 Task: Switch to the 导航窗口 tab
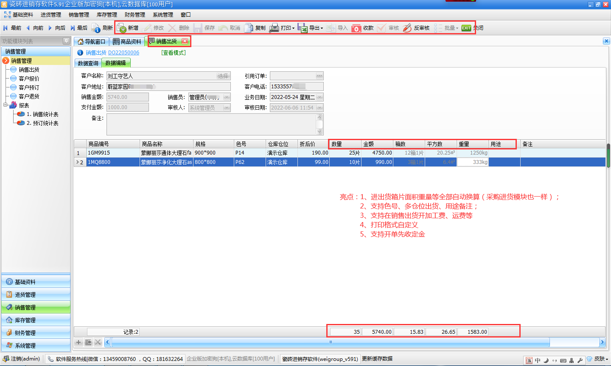pos(91,42)
